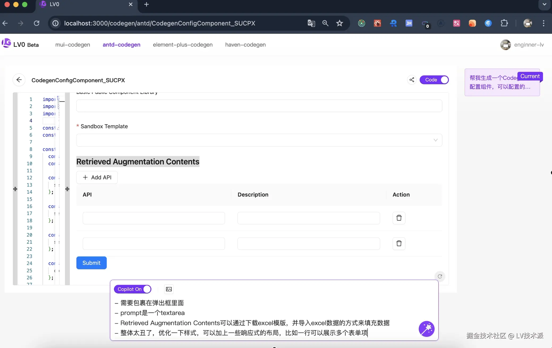552x348 pixels.
Task: Click the back arrow beside component title
Action: click(x=19, y=80)
